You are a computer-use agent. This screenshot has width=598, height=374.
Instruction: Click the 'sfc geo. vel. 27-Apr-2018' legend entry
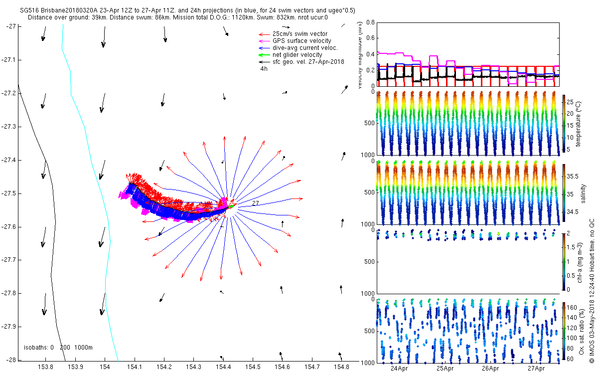308,62
